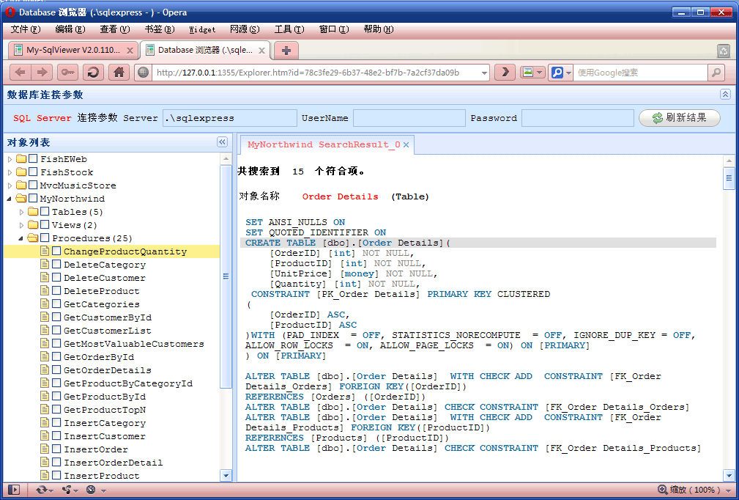Check the MyNorthwind database checkbox

(33, 199)
